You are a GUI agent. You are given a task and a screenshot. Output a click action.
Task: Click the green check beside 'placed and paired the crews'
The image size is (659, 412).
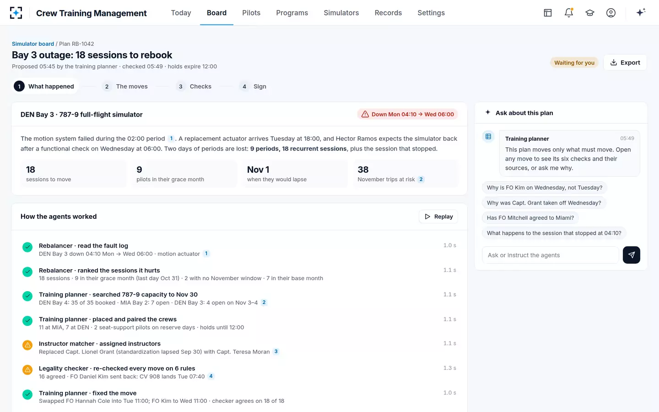point(27,321)
